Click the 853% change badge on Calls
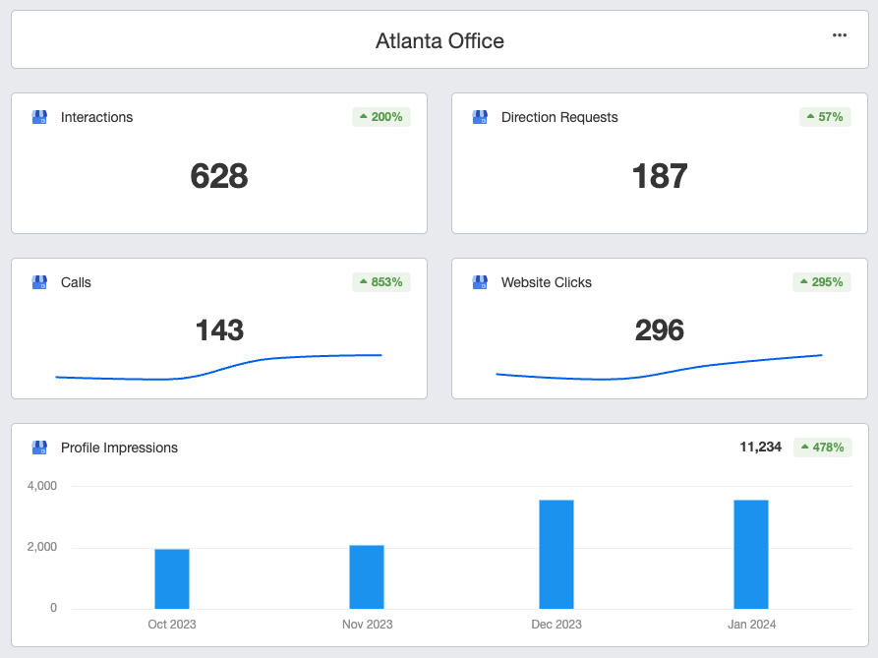 pos(381,282)
